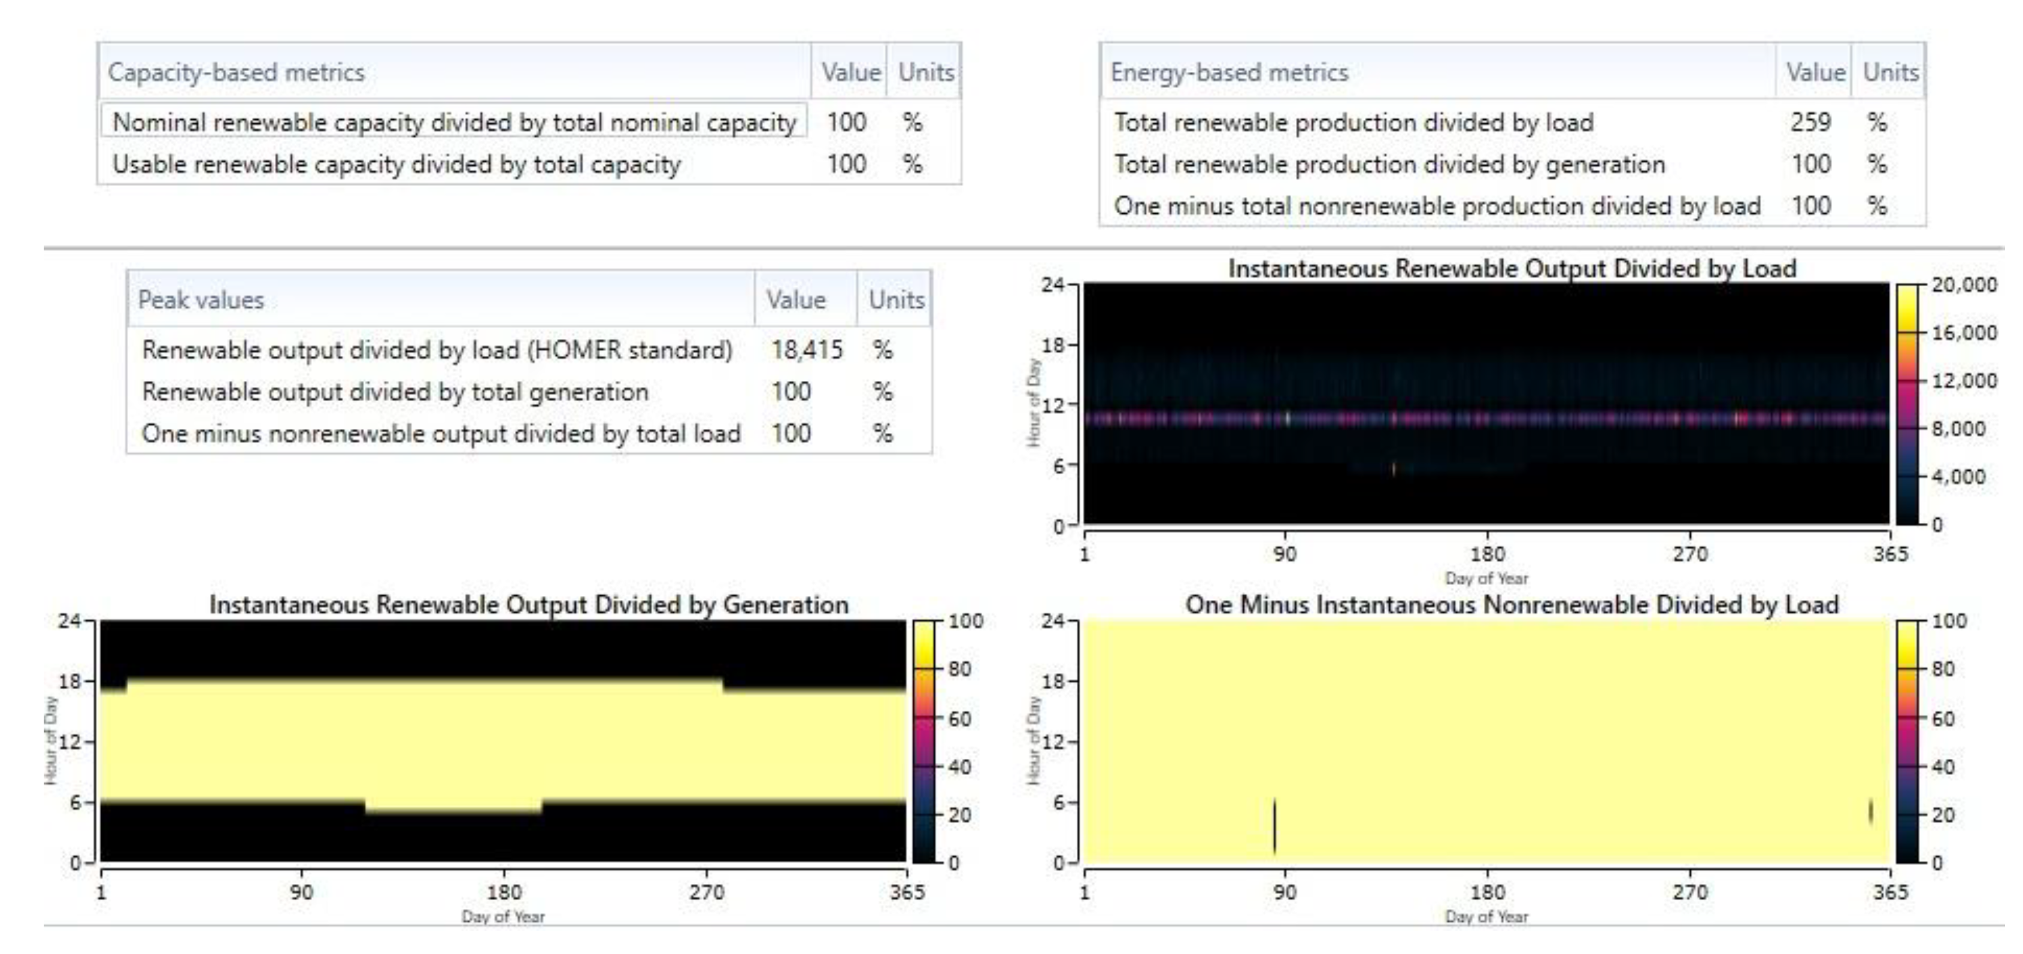Click the dark streak near day 90 in the Nonrenewable heatmap
Image resolution: width=2023 pixels, height=954 pixels.
pyautogui.click(x=1274, y=826)
